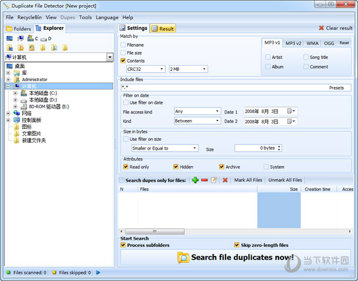Toggle the Hidden attribute checkbox
Viewport: 358px width, 281px height.
(x=176, y=166)
